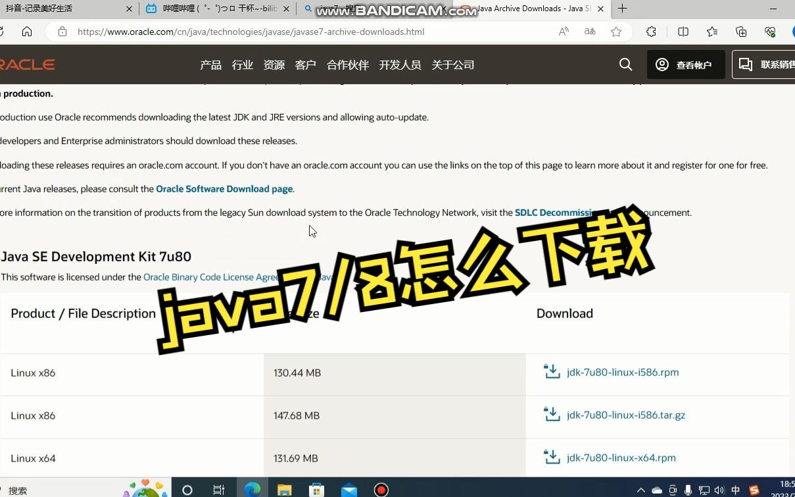Expand hidden system tray icons
This screenshot has height=497, width=795.
[x=641, y=490]
